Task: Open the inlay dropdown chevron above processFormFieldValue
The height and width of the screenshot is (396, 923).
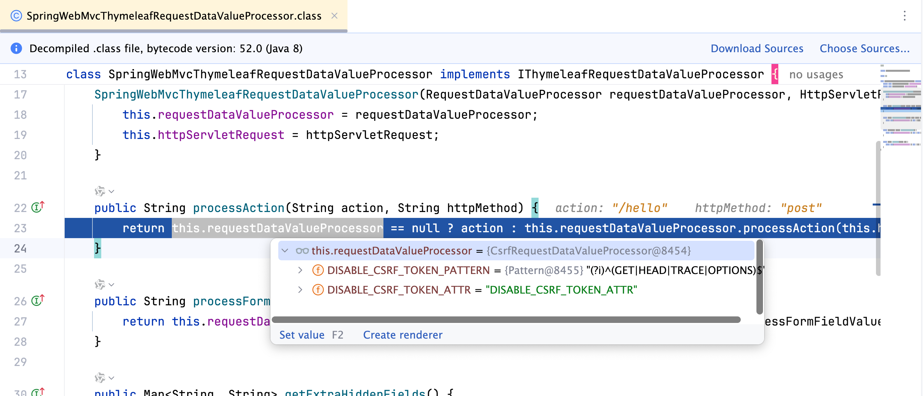Action: coord(111,285)
